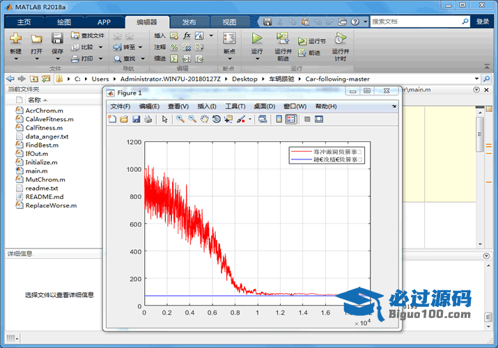Switch to the Plots ribbon tab
The height and width of the screenshot is (348, 498).
(x=64, y=22)
